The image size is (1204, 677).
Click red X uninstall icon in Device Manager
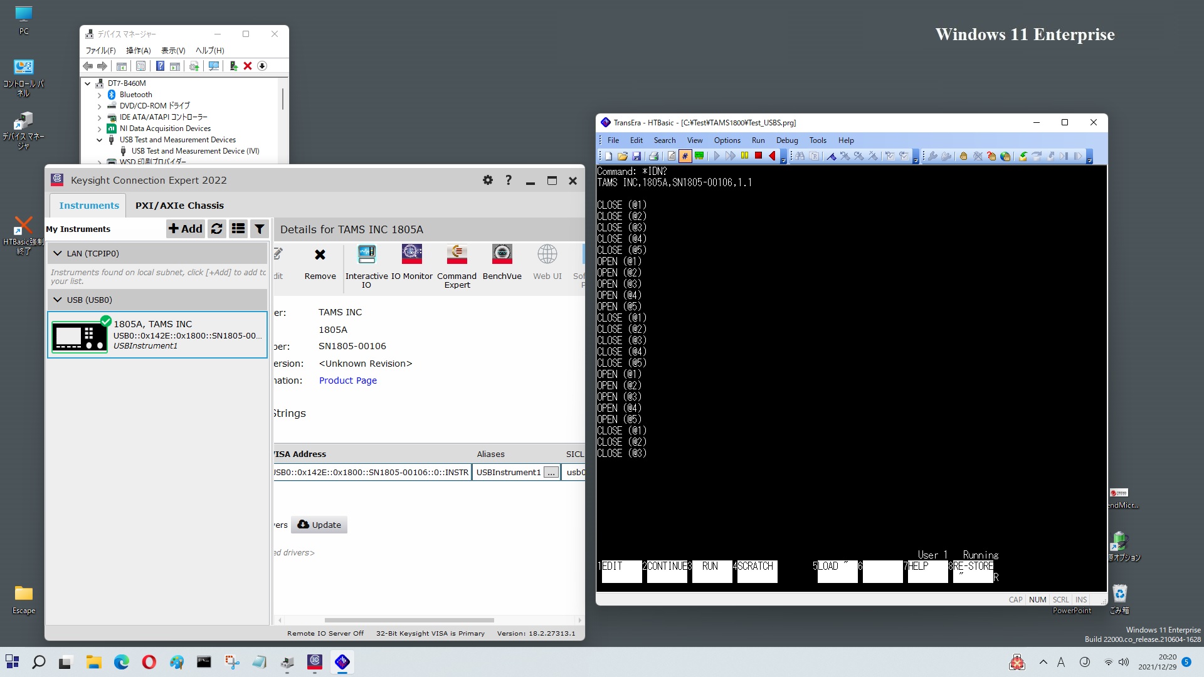point(248,66)
